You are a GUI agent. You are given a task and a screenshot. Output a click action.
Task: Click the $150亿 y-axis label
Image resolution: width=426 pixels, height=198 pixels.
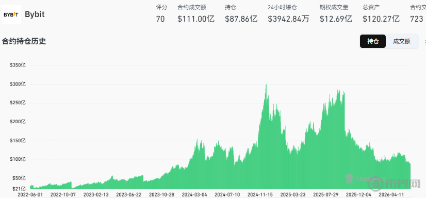(18, 141)
